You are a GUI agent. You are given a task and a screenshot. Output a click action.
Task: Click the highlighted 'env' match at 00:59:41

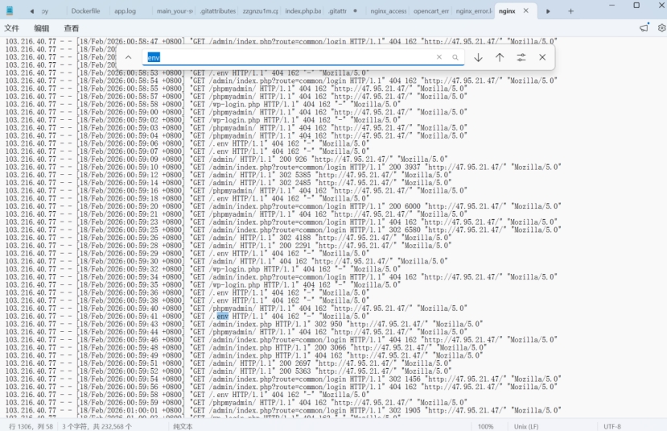[x=223, y=316]
